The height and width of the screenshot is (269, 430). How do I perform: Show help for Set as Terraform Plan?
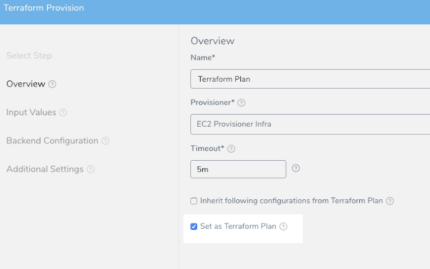click(x=283, y=226)
